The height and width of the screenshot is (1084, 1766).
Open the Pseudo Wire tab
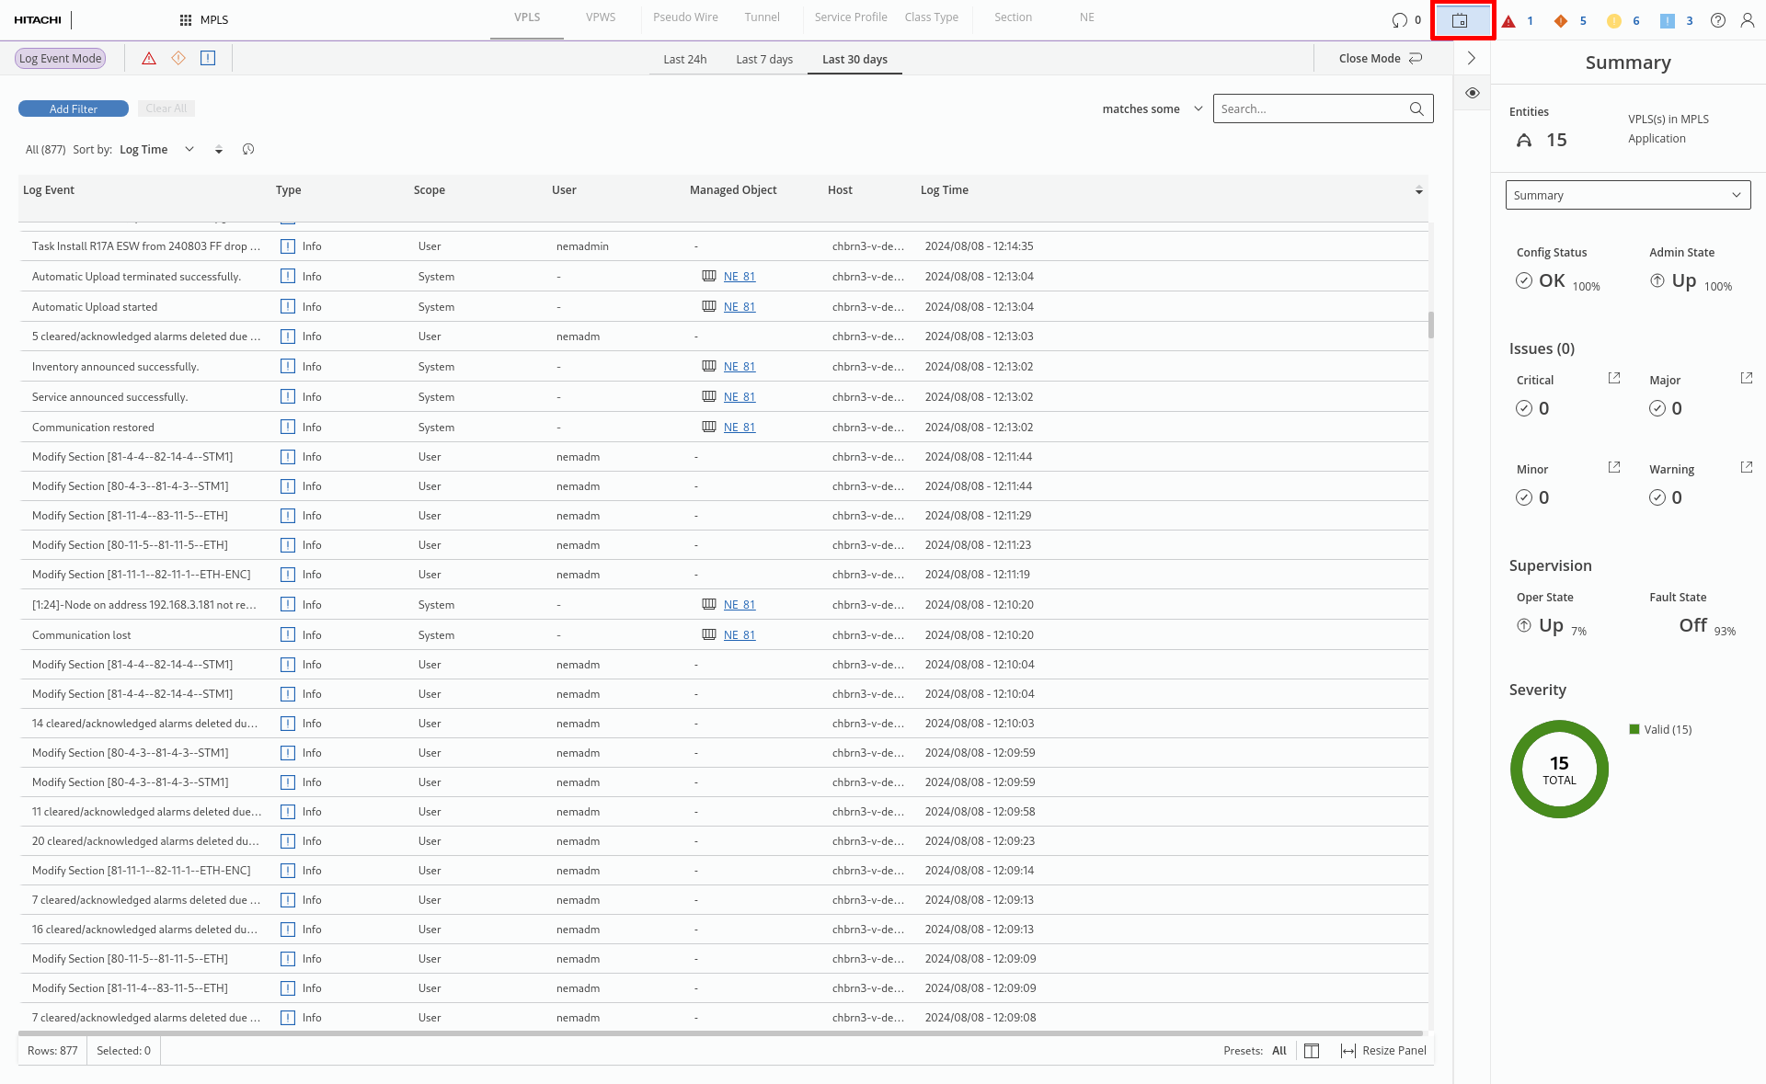pyautogui.click(x=685, y=17)
